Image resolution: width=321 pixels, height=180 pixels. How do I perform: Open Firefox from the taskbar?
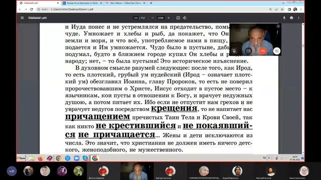(41, 158)
